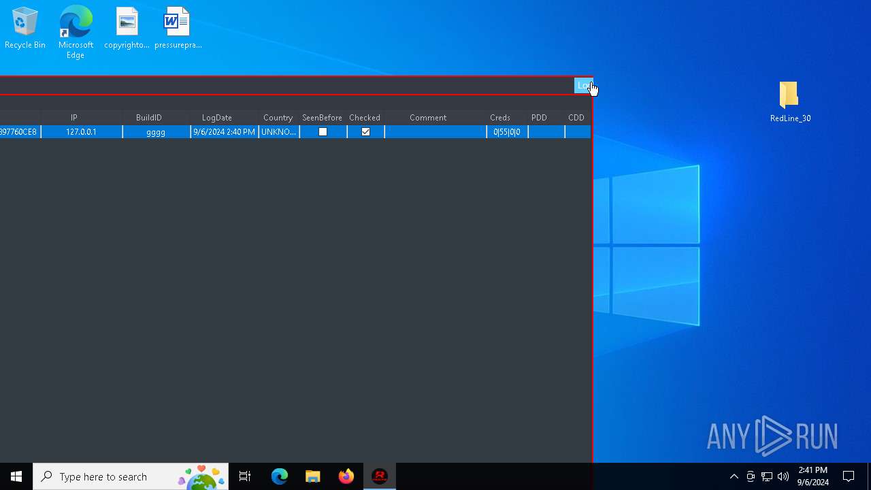Launch Edge from the taskbar
This screenshot has height=490, width=871.
280,476
